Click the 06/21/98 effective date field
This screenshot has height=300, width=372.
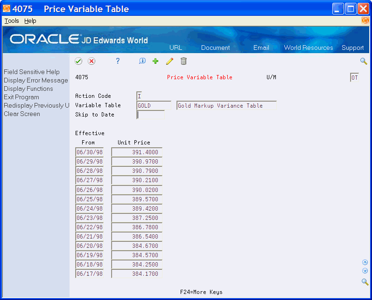click(90, 236)
